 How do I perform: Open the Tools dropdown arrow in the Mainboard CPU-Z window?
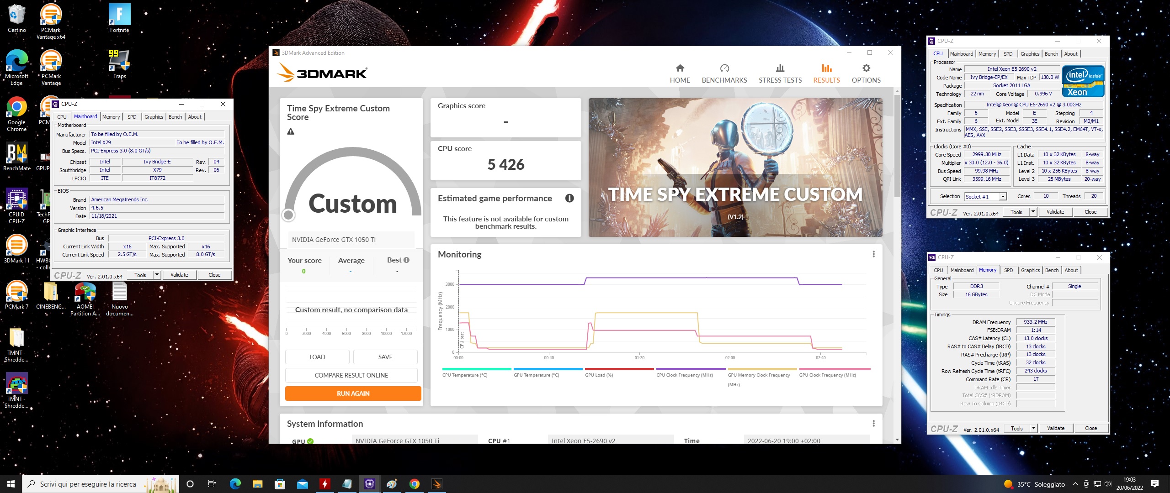(x=157, y=275)
